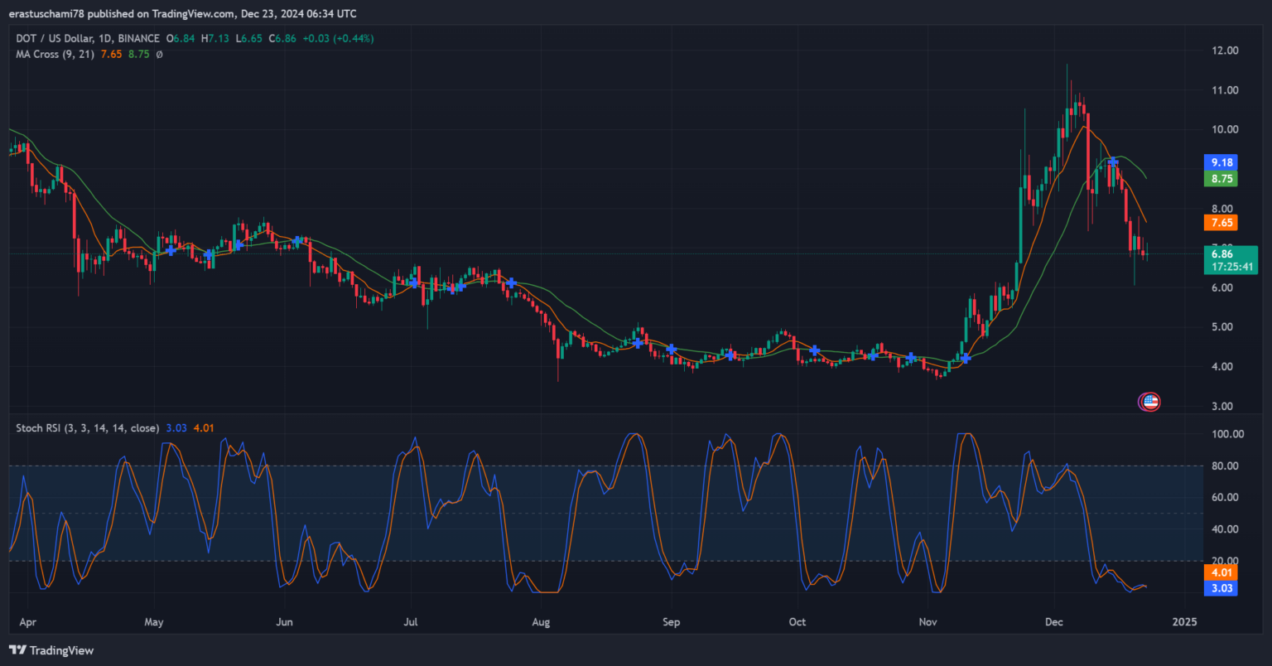Click the 2025 label on the time axis
The width and height of the screenshot is (1272, 666).
click(x=1184, y=621)
